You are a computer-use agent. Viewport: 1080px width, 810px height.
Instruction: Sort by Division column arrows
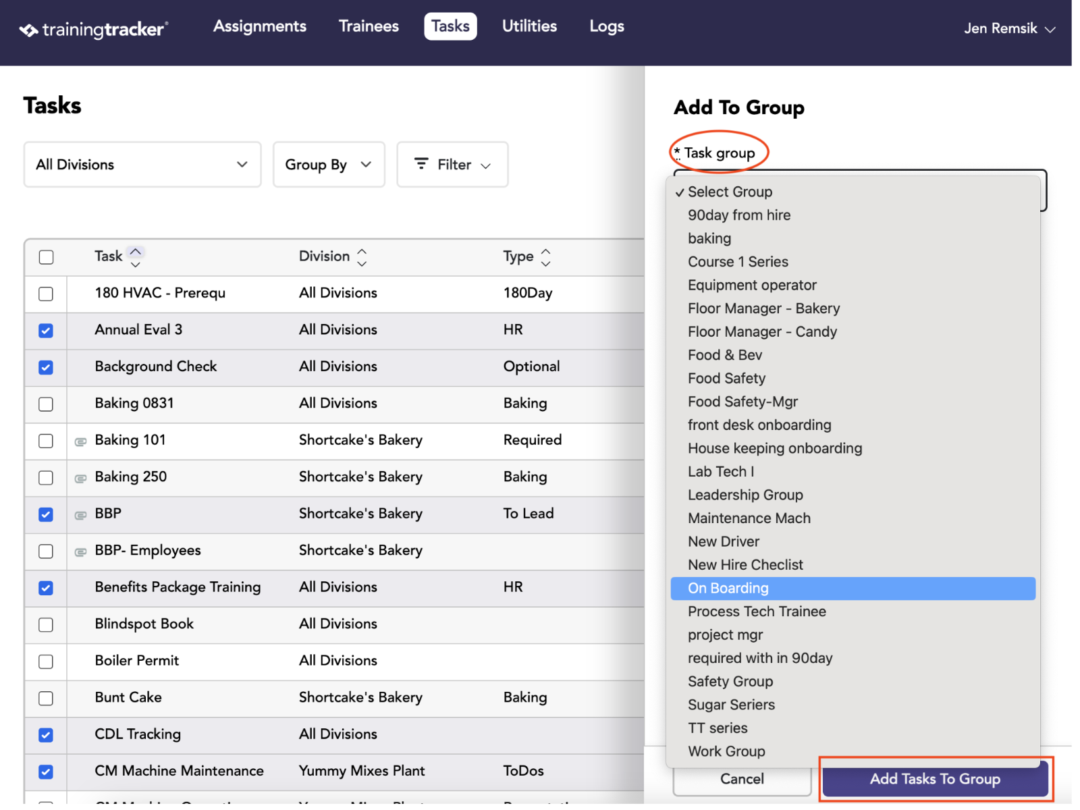pos(362,257)
